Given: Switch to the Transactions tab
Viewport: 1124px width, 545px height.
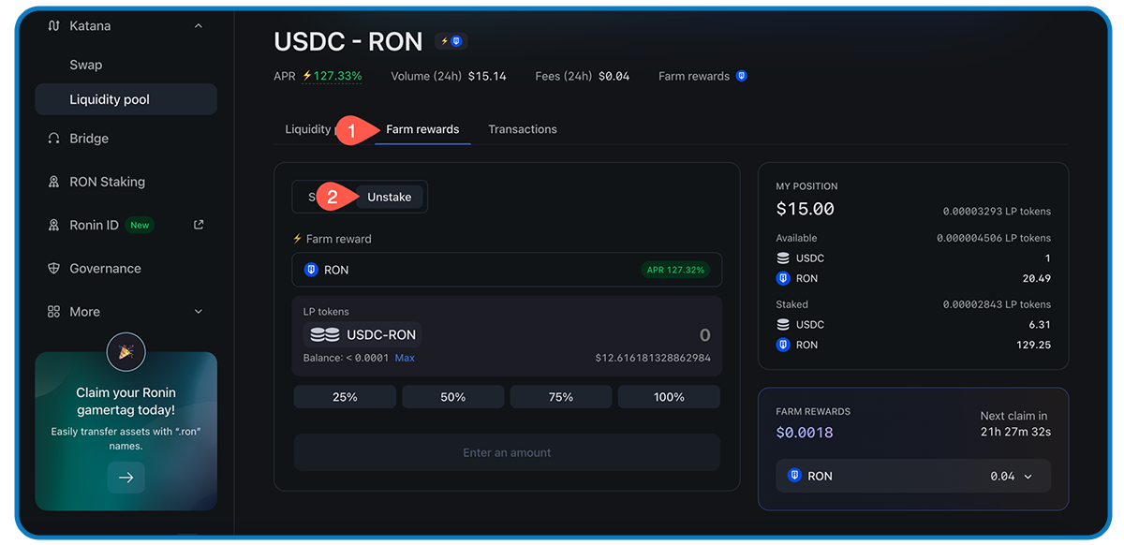Looking at the screenshot, I should tap(523, 129).
